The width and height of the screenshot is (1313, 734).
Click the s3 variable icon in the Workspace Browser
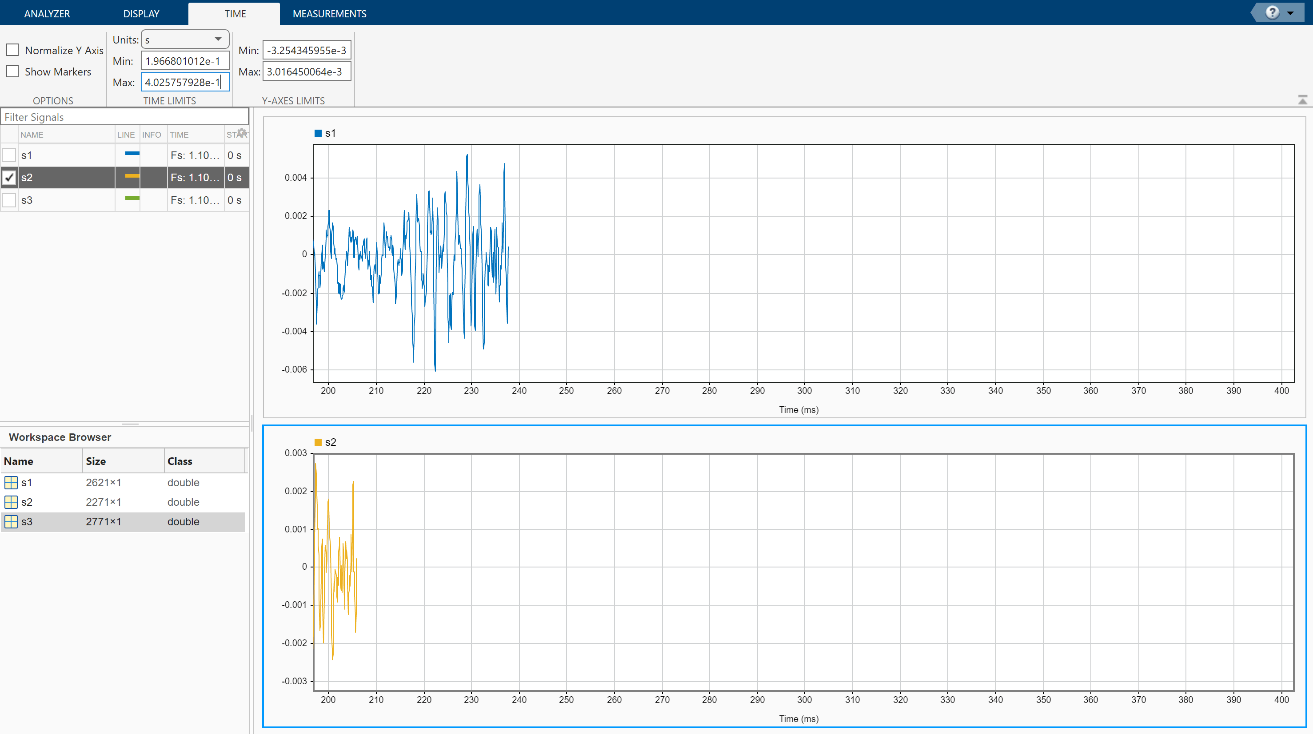[x=11, y=522]
